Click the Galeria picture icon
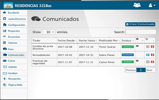Screen dimensions: 159x100 point(5,67)
